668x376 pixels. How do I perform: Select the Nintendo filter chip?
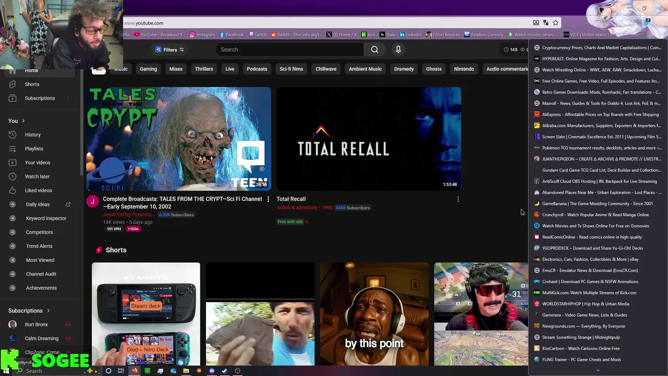464,69
